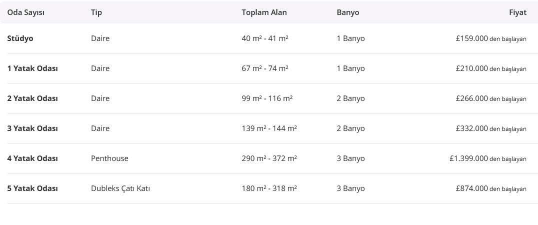Click the 290 m² - 372 m² area

(269, 158)
